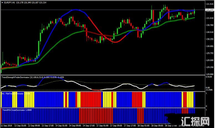
Task: Click the current price tag 131.314
Action: (210, 10)
